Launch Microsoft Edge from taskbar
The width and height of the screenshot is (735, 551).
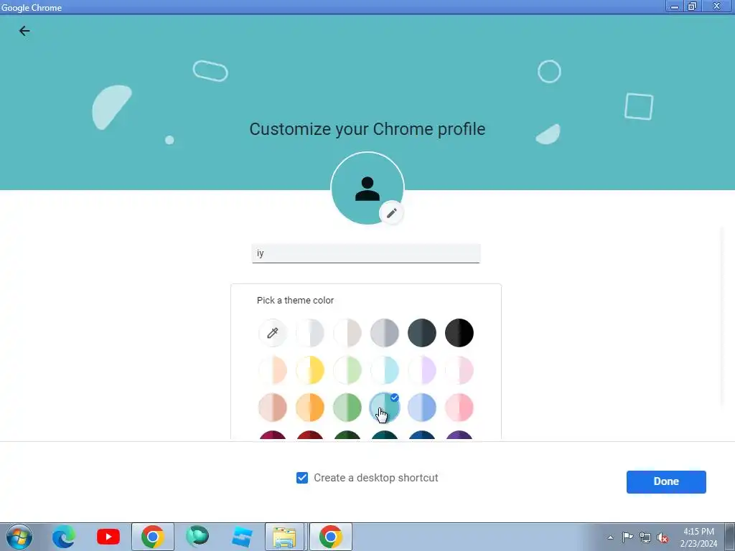coord(63,537)
